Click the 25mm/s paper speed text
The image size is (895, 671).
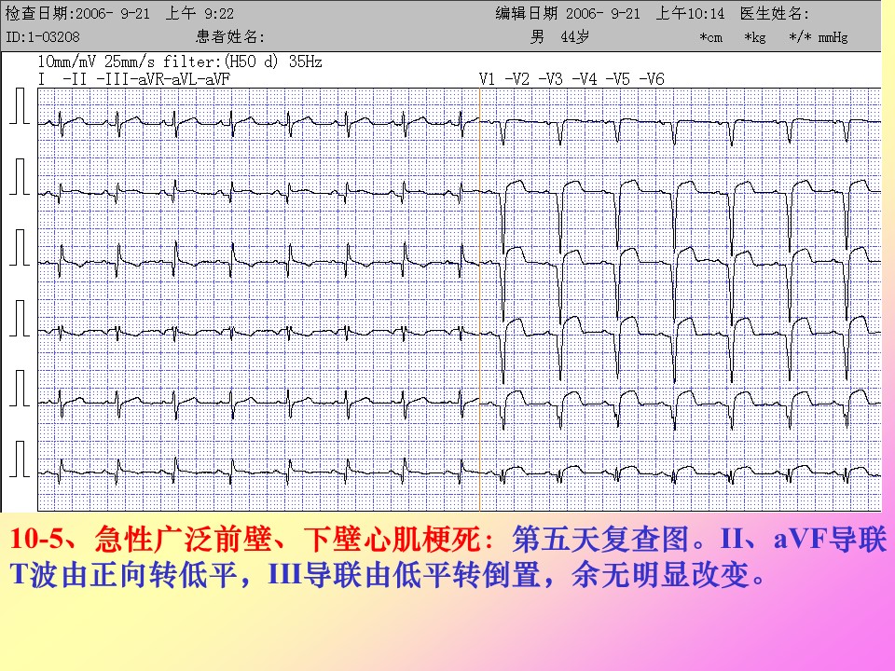pyautogui.click(x=129, y=62)
